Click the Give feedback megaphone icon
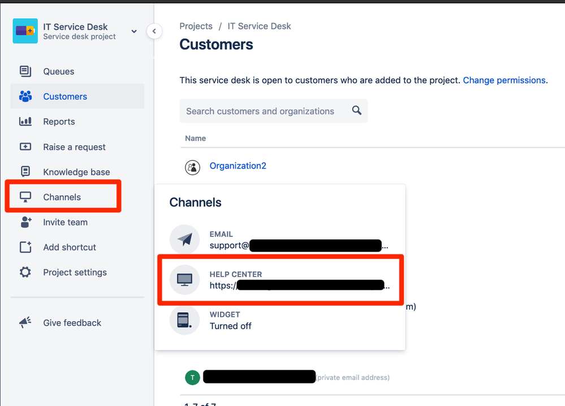Viewport: 565px width, 406px height. tap(25, 322)
